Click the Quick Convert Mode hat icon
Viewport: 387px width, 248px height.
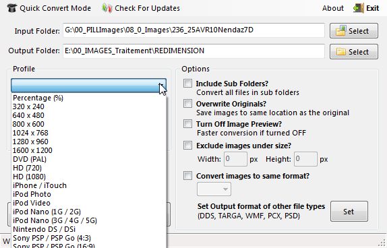pos(12,8)
